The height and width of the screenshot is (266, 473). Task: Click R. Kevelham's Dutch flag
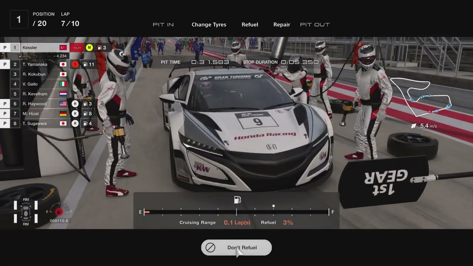point(63,94)
